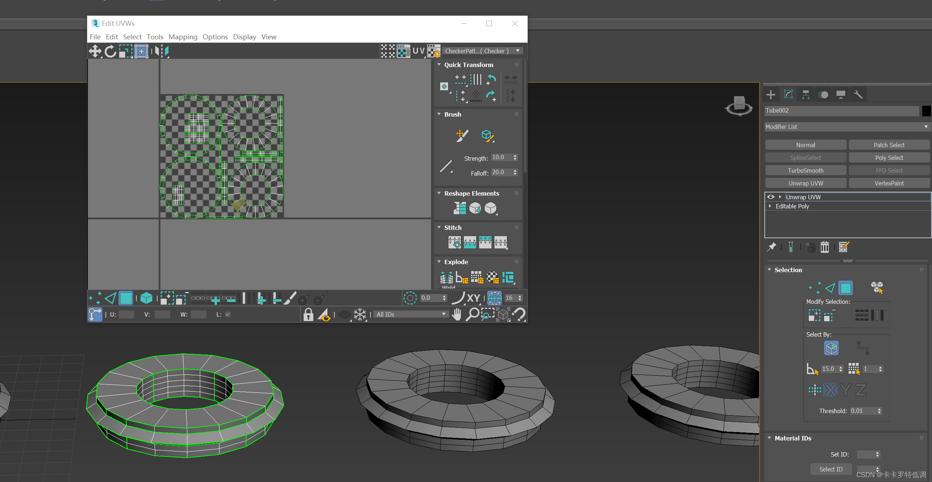
Task: Open the Tools menu
Action: (155, 37)
